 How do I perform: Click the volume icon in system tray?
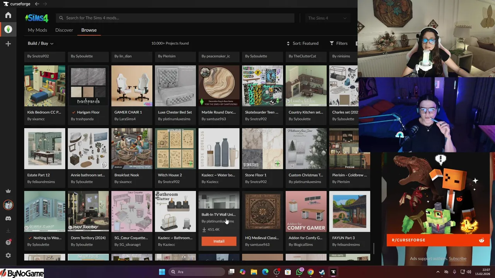tap(469, 272)
